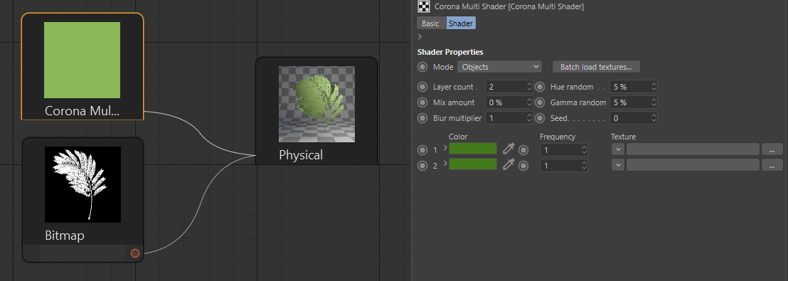Click Layer count stepper arrows
Viewport: 788px width, 281px height.
click(529, 87)
